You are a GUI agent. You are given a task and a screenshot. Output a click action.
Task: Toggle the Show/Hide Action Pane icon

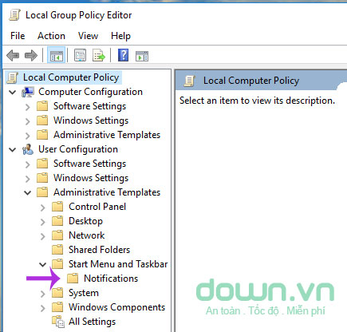coord(142,56)
